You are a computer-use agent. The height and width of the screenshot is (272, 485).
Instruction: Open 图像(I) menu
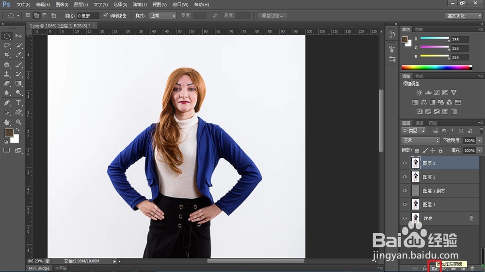[x=62, y=5]
